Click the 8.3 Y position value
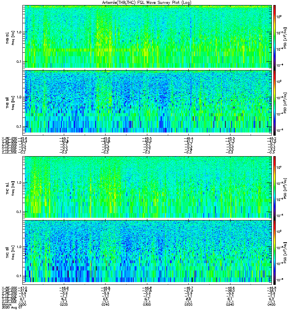 point(64,299)
